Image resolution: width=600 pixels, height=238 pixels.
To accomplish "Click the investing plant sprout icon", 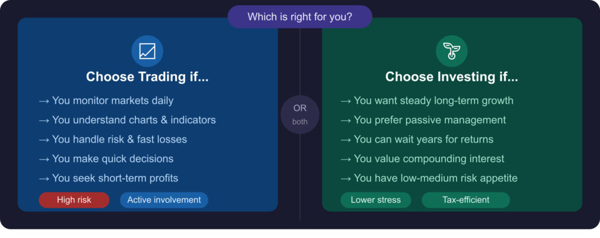I will click(x=451, y=51).
